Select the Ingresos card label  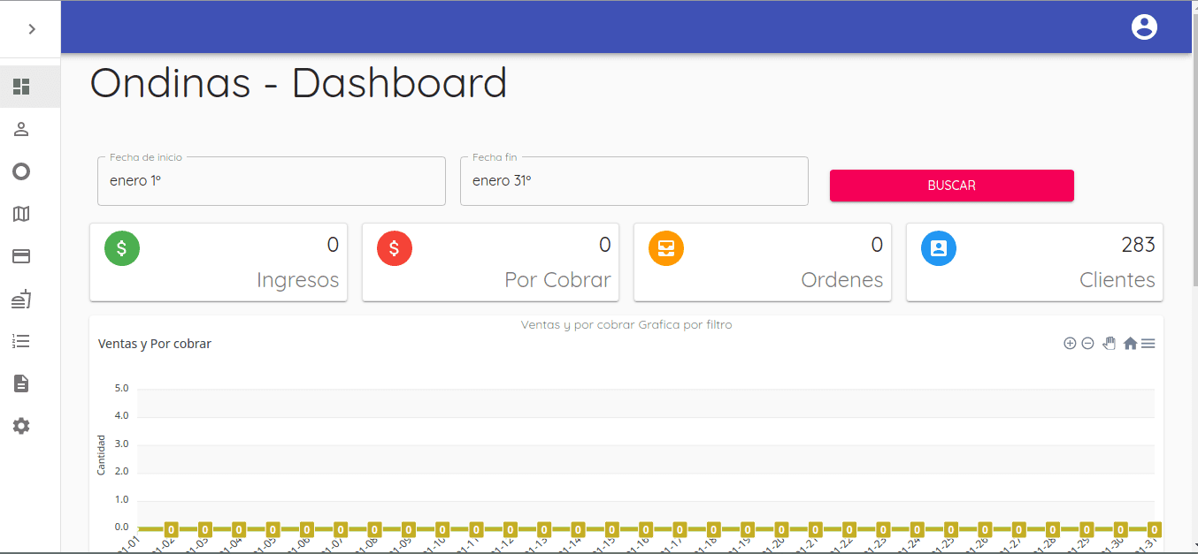297,280
